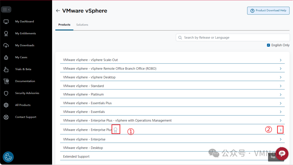The width and height of the screenshot is (293, 165).
Task: Expand Essentials Plus row chevron
Action: 281,103
